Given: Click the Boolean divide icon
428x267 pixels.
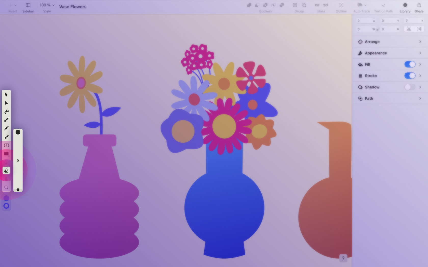Looking at the screenshot, I should (282, 5).
